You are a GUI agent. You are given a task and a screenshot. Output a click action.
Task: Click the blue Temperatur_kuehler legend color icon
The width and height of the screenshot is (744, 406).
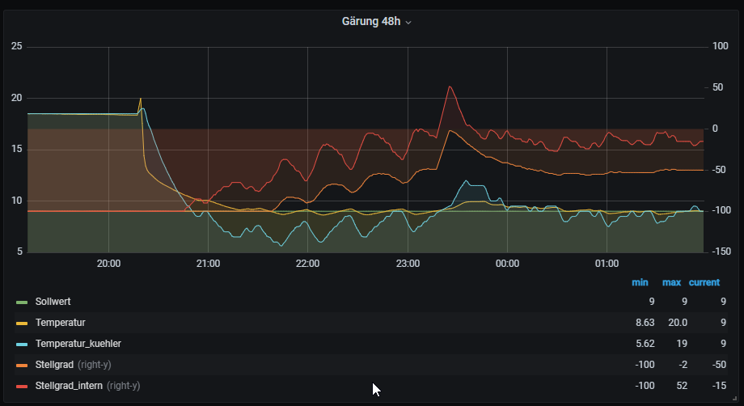(x=21, y=344)
